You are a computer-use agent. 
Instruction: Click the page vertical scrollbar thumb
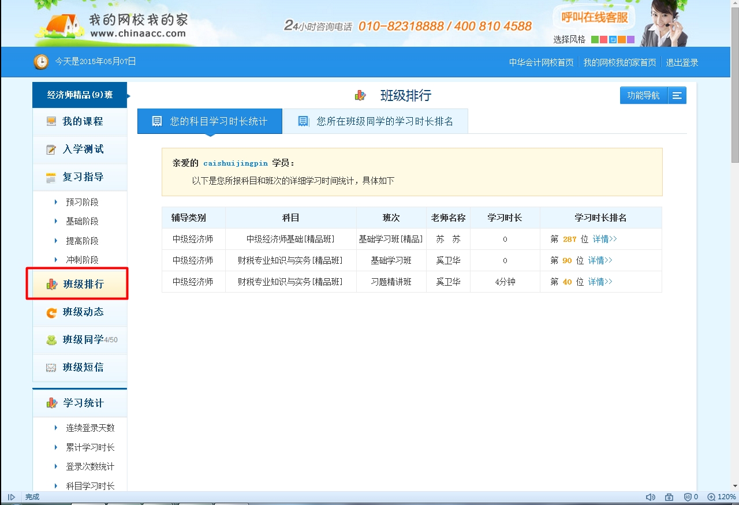[734, 87]
